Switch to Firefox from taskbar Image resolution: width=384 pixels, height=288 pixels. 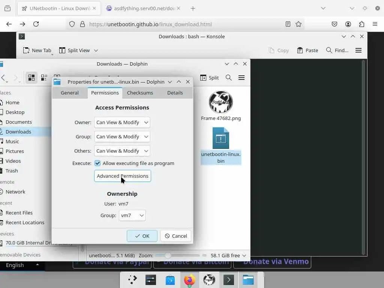(x=189, y=280)
